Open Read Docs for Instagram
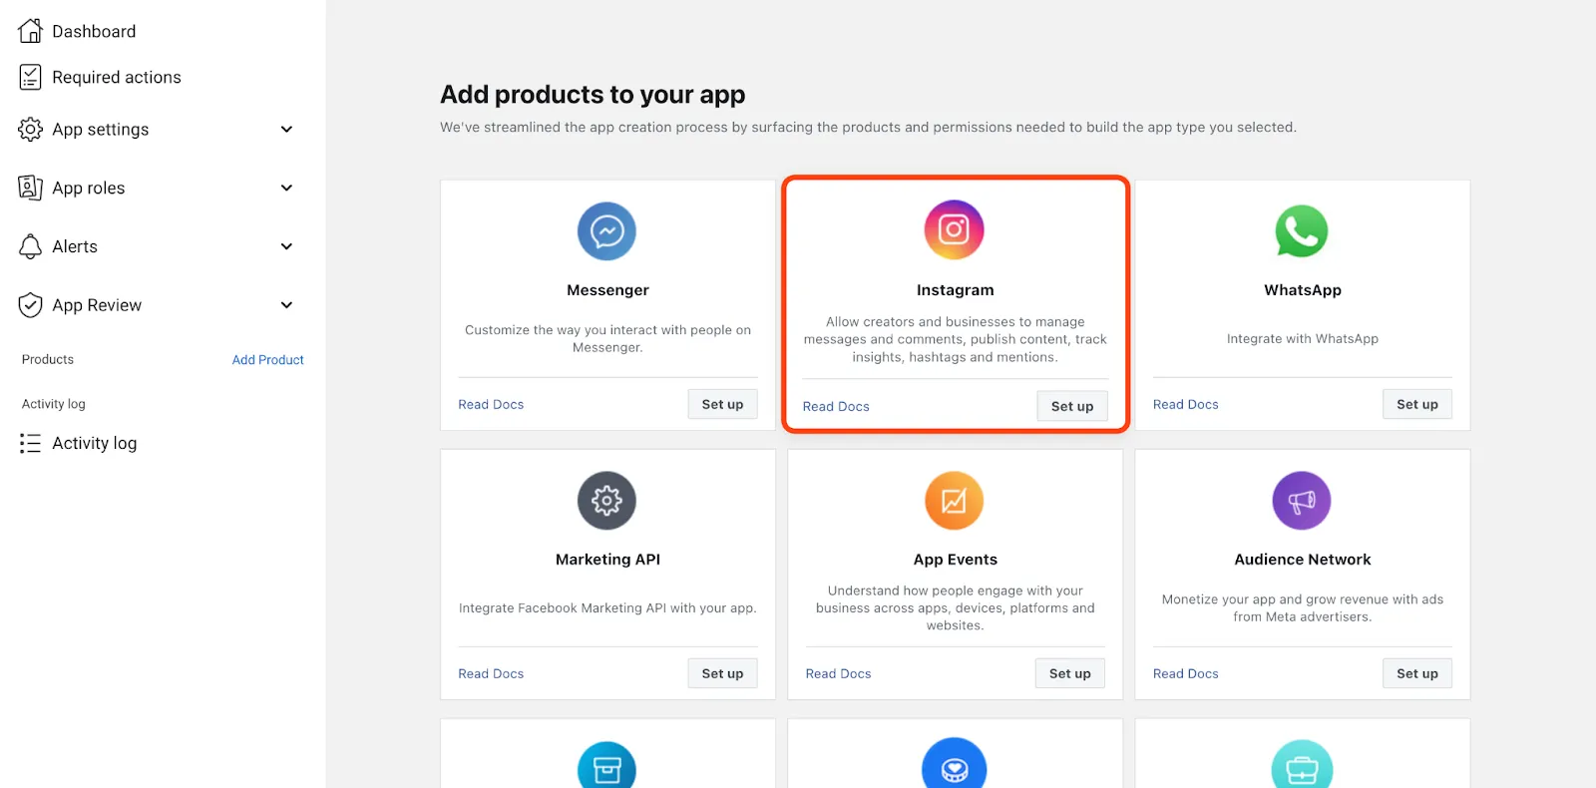 click(836, 406)
